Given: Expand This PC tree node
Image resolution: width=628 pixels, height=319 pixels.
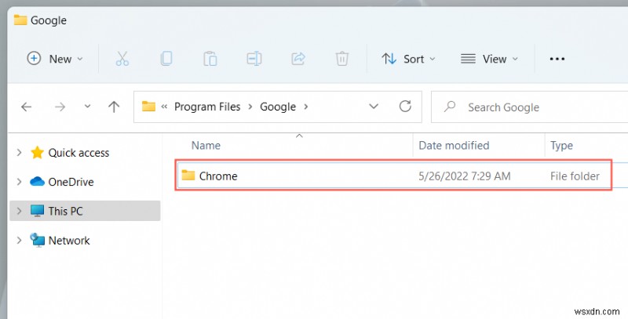Looking at the screenshot, I should (19, 211).
